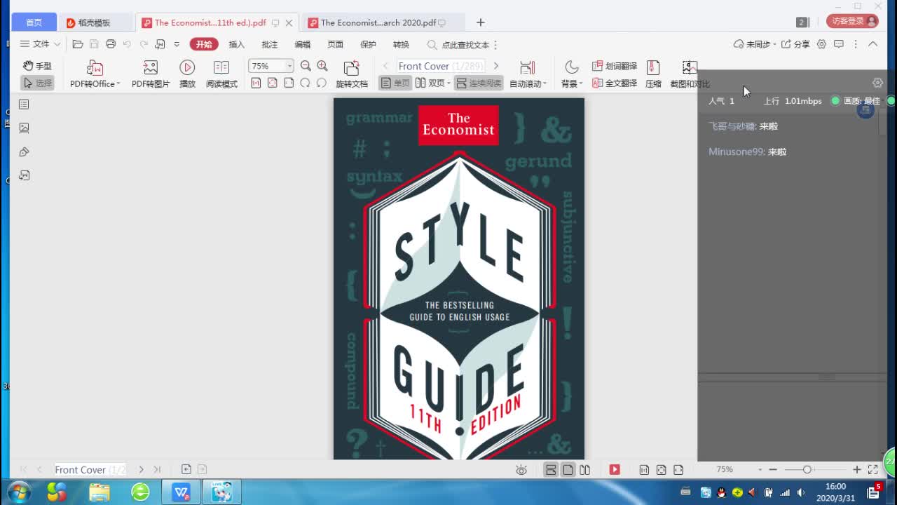
Task: Start presentation from status bar red play icon
Action: click(615, 470)
